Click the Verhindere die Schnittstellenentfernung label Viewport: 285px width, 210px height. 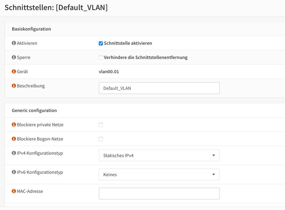[146, 57]
